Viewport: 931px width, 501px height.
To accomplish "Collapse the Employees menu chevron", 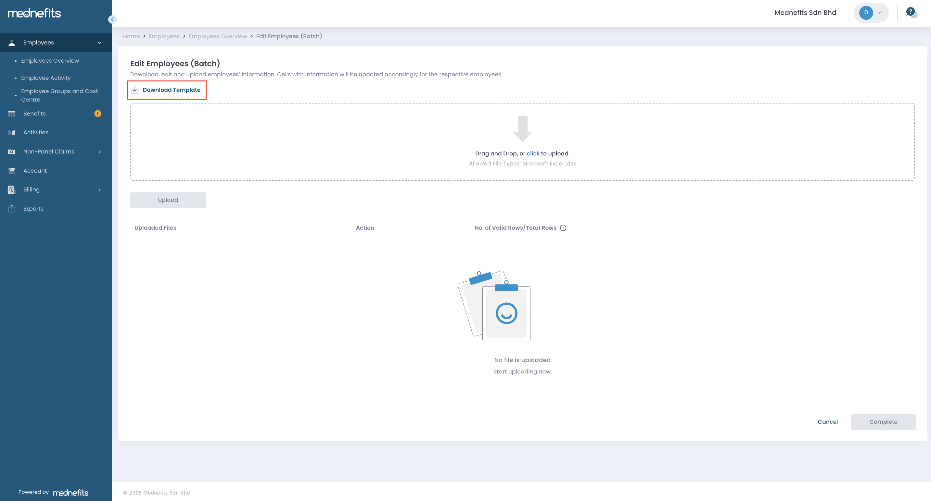I will 99,43.
